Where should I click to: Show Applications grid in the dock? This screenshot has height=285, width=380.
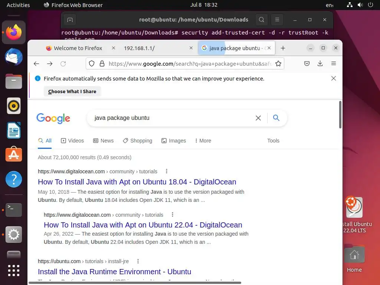(x=14, y=271)
